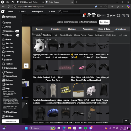This screenshot has height=131, width=131.
Task: Open the Create nav link
Action: [x=52, y=12]
